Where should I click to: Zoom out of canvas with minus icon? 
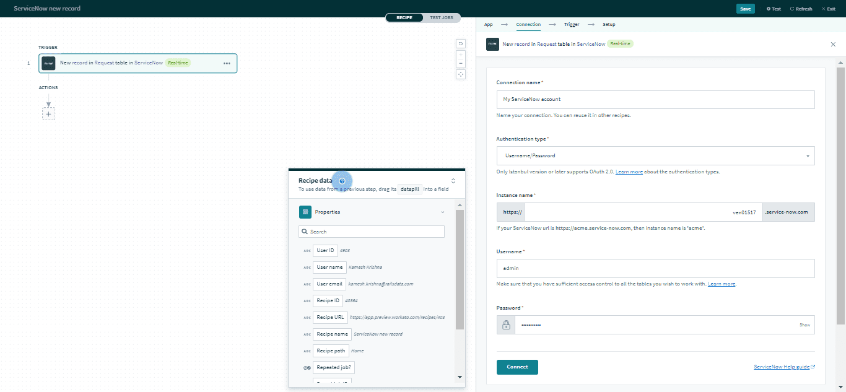point(460,63)
